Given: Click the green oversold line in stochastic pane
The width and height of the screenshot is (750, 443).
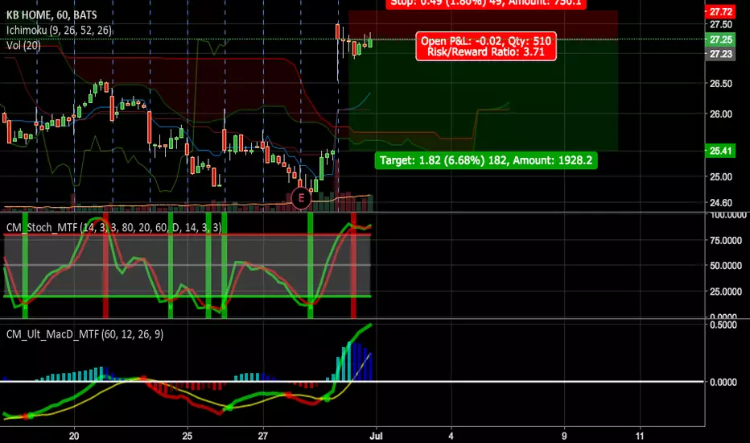Looking at the screenshot, I should point(187,296).
